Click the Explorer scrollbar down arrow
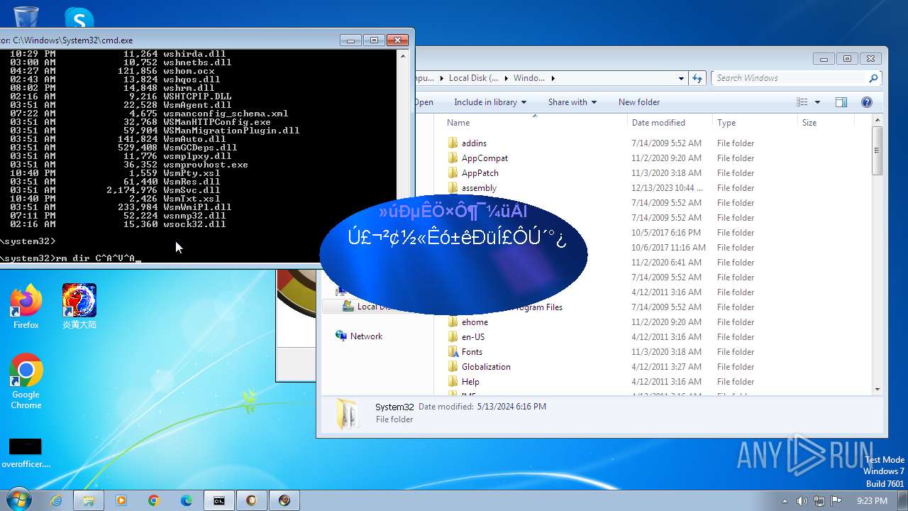The width and height of the screenshot is (908, 511). coord(877,389)
